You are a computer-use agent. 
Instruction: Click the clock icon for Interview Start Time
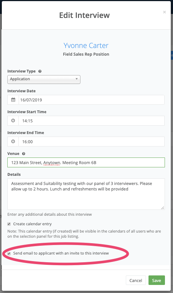point(13,121)
